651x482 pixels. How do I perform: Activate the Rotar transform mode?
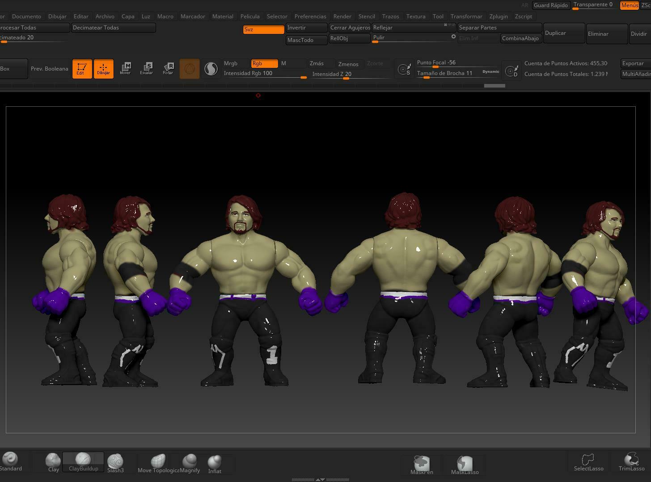(x=168, y=68)
